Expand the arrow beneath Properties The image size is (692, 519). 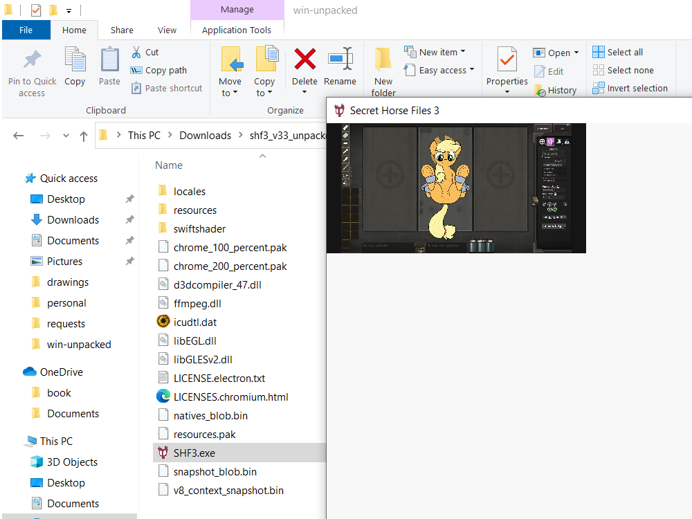(507, 92)
